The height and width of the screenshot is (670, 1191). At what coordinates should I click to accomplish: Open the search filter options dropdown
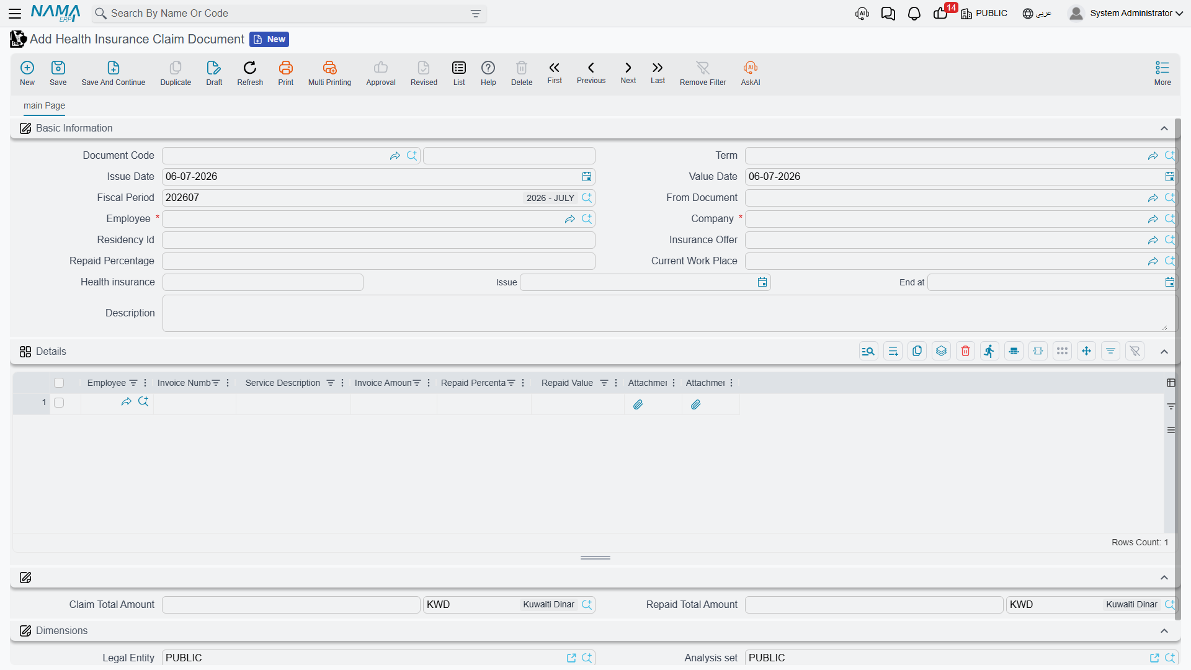(x=476, y=14)
